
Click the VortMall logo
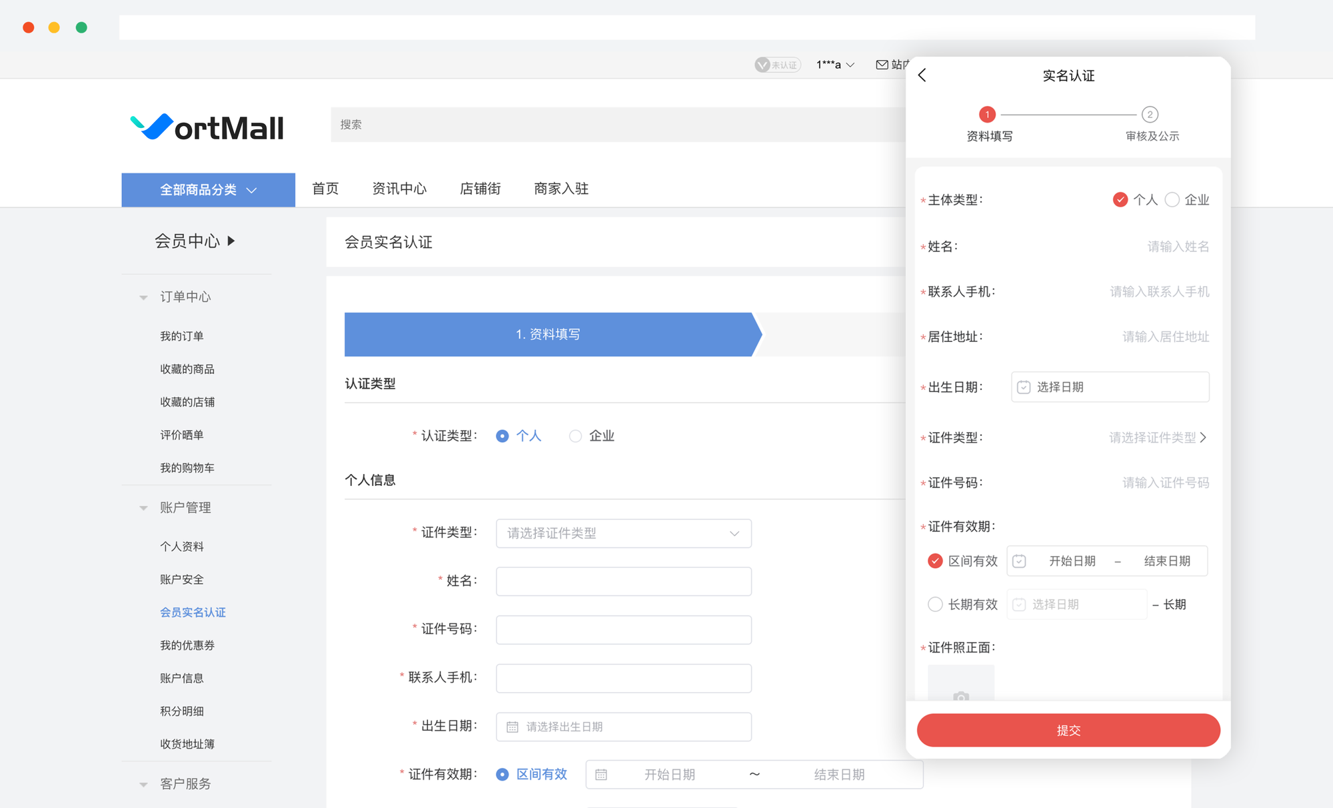coord(207,127)
